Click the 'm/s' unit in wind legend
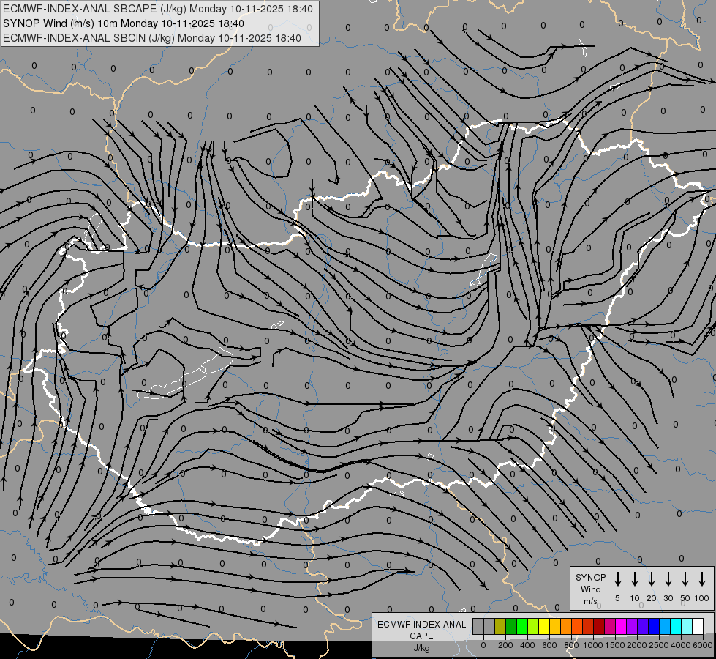This screenshot has width=716, height=659. [590, 601]
